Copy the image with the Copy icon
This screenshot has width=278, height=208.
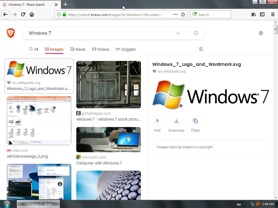pos(195,121)
